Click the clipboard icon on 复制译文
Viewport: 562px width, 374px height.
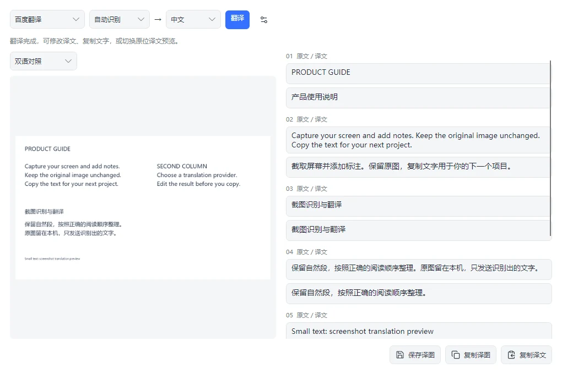click(x=511, y=355)
